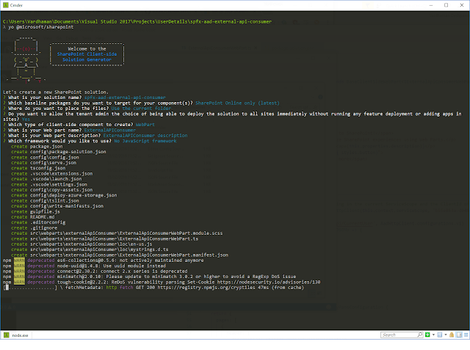
Task: Click the npmjs registry cryptiles URL
Action: coord(206,288)
